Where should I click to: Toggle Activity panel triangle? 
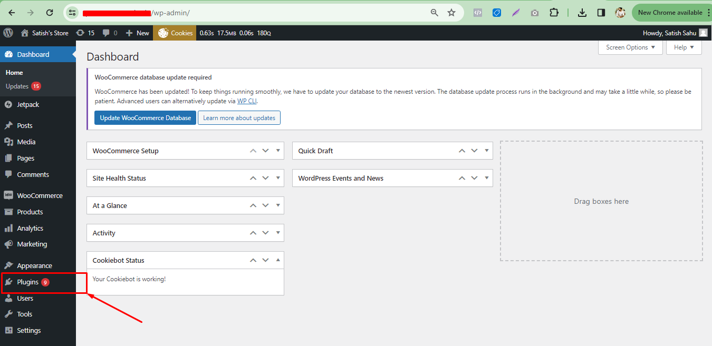coord(278,233)
